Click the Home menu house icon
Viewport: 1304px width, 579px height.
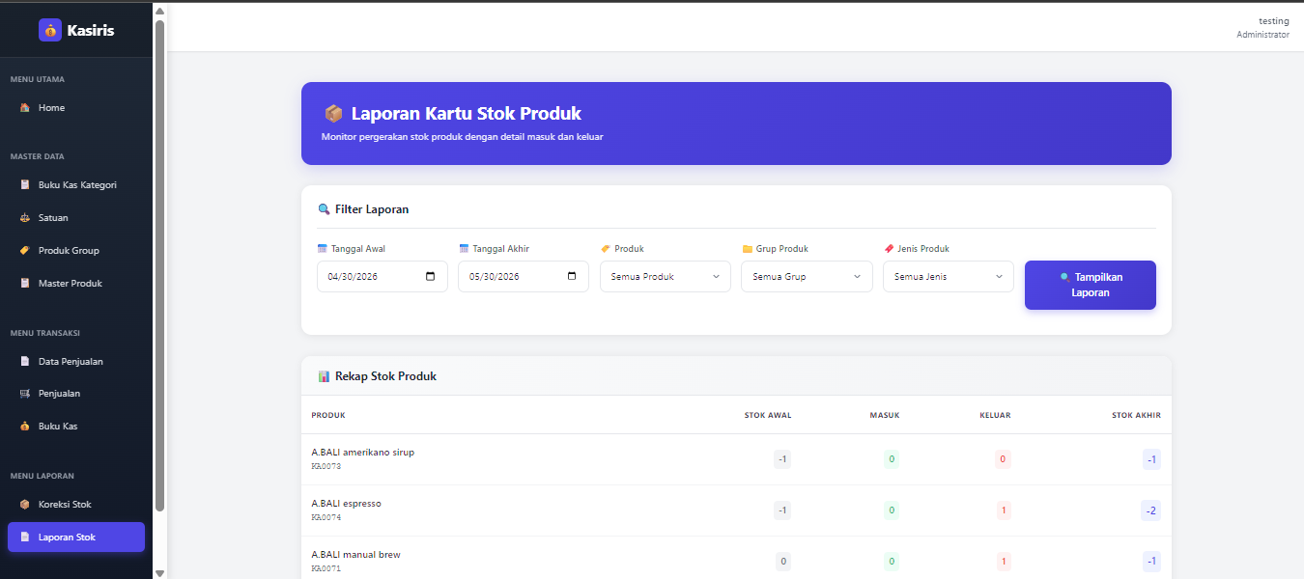tap(25, 108)
